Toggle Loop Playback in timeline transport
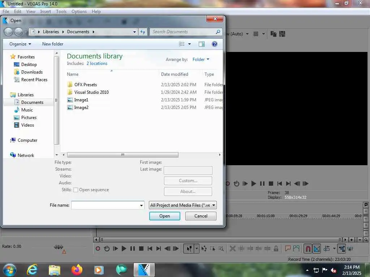The image size is (370, 277). tap(107, 249)
